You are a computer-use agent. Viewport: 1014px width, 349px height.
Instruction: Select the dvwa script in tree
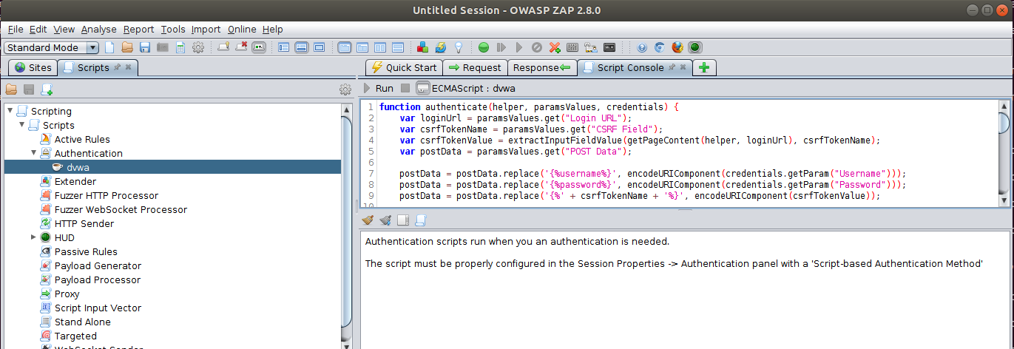78,167
